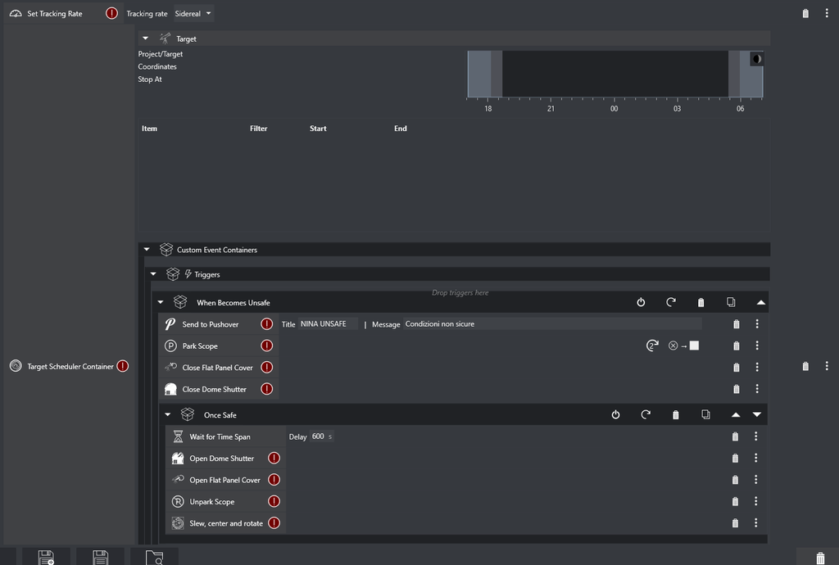Click the Park Scope retry attempts icon

pyautogui.click(x=652, y=346)
